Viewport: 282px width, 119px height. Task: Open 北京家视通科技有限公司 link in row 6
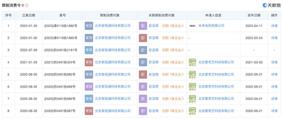(113, 86)
